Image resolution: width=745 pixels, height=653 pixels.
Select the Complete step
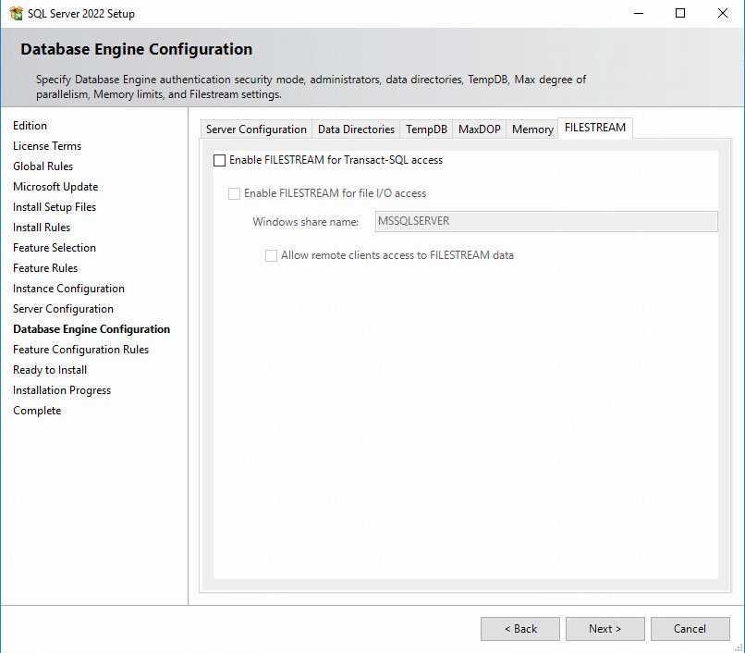37,411
